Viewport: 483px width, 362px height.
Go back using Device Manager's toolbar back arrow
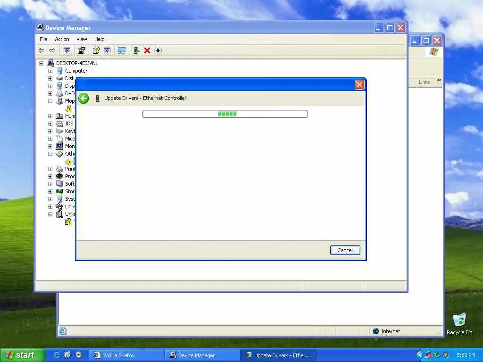(x=42, y=50)
